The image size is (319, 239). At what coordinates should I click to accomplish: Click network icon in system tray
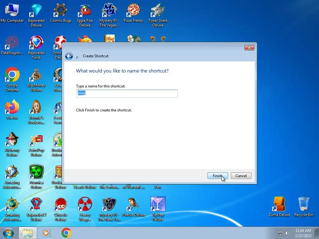click(280, 233)
